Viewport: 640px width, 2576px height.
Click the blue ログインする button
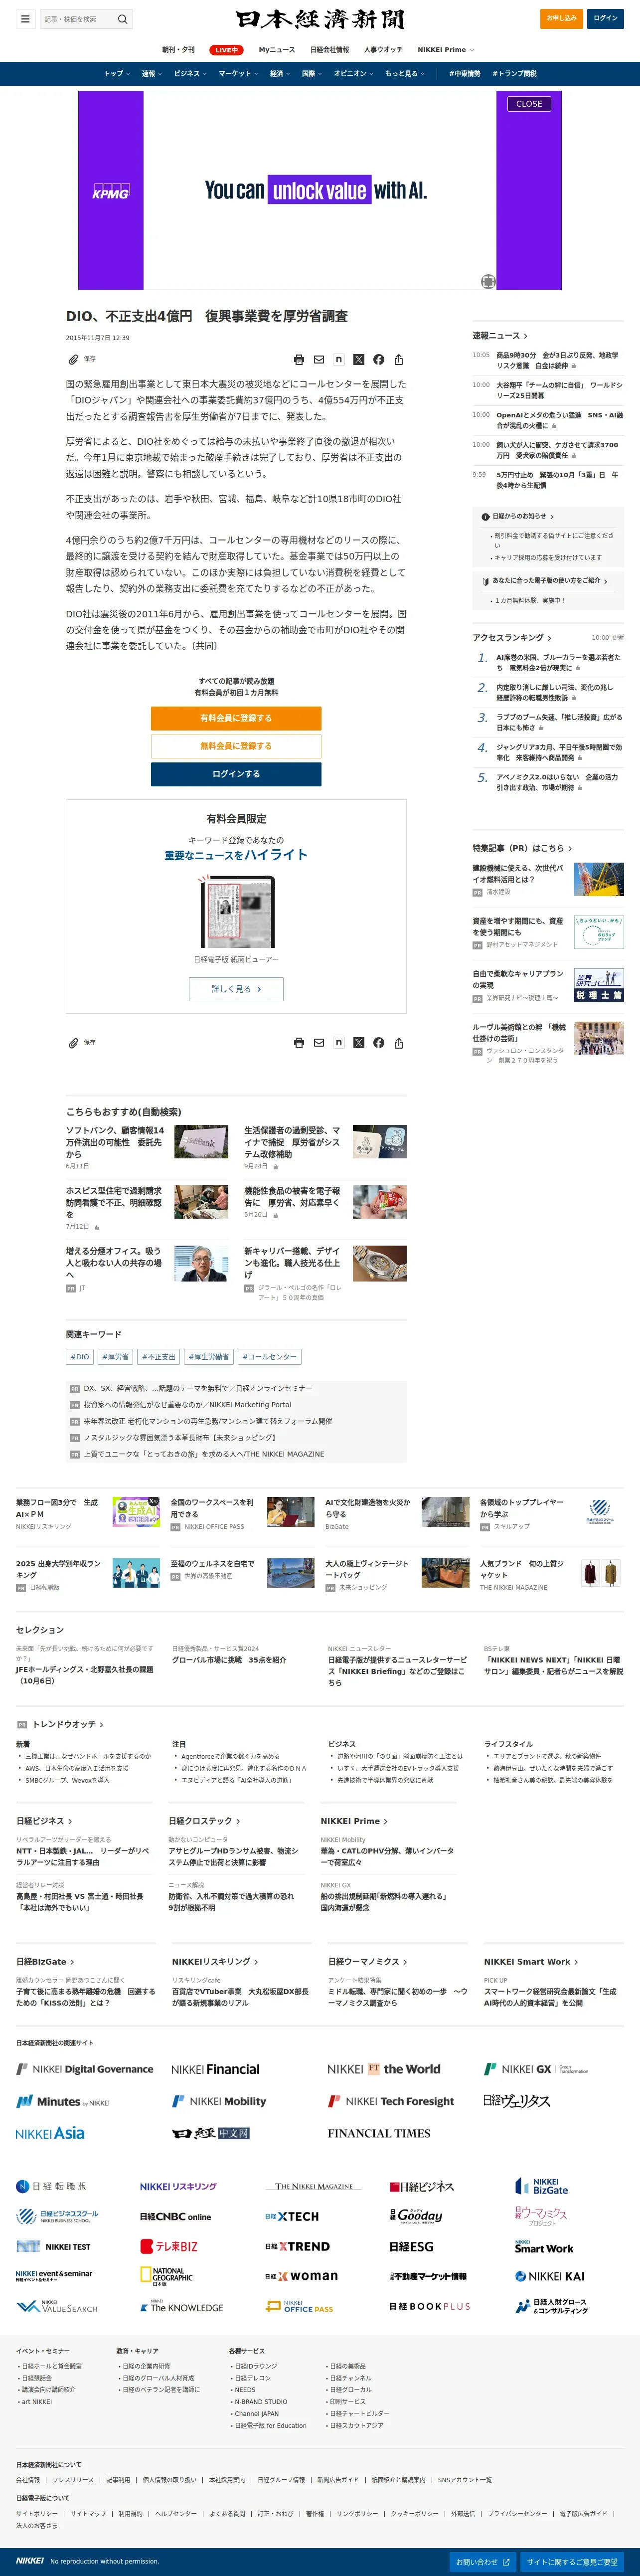click(x=236, y=774)
